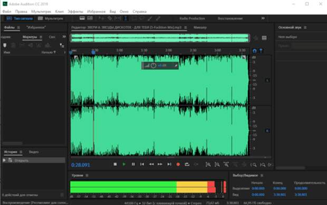Stop playback
Viewport: 327px width, 205px height.
click(115, 164)
